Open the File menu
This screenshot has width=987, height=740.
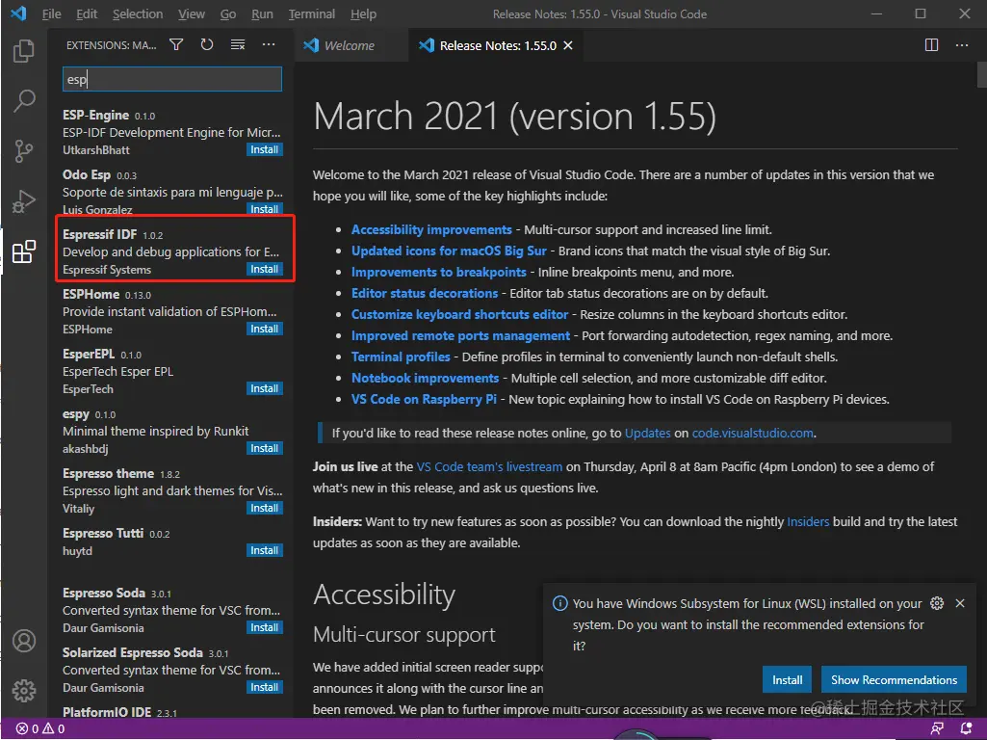tap(52, 13)
